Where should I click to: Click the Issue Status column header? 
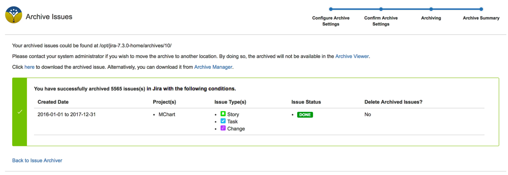[x=306, y=102]
